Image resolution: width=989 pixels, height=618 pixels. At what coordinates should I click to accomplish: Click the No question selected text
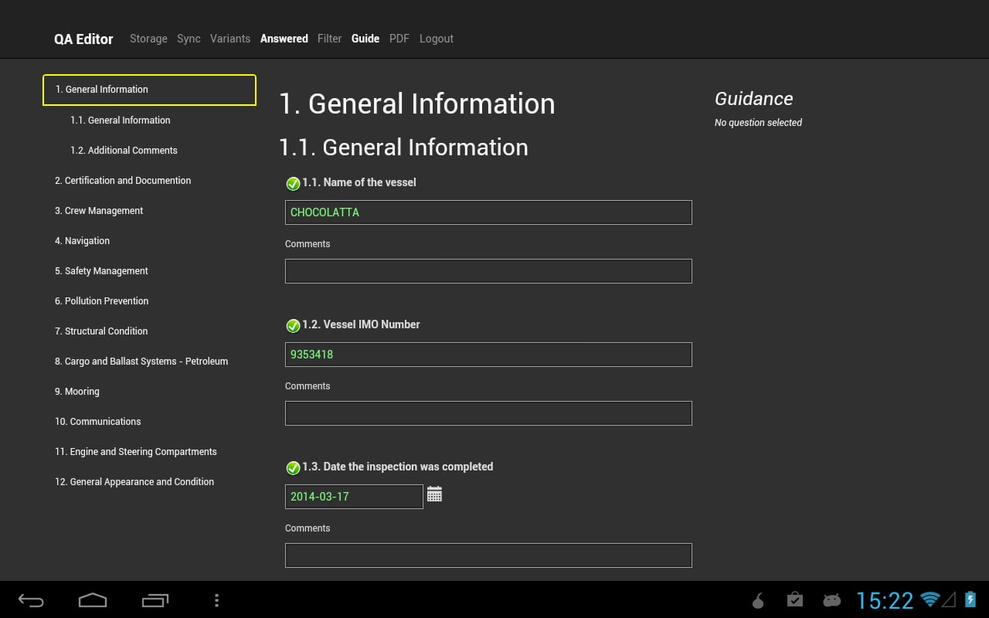758,123
